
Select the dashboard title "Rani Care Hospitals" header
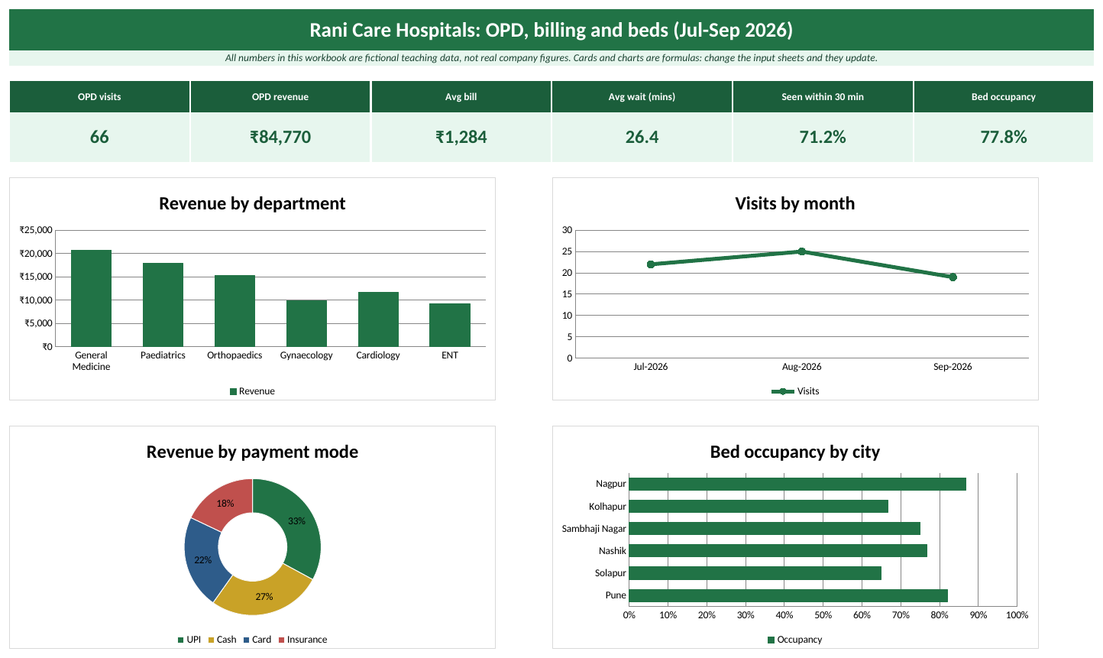[551, 30]
